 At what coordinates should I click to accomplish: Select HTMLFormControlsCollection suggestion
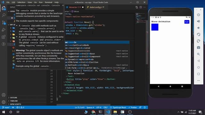tap(97, 62)
